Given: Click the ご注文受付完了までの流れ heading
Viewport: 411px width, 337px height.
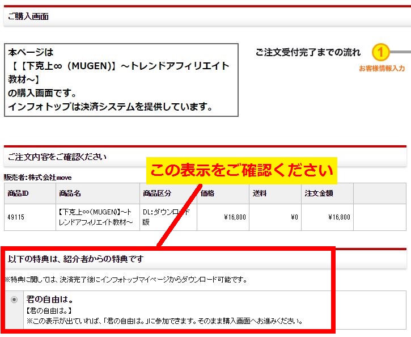Looking at the screenshot, I should [308, 52].
